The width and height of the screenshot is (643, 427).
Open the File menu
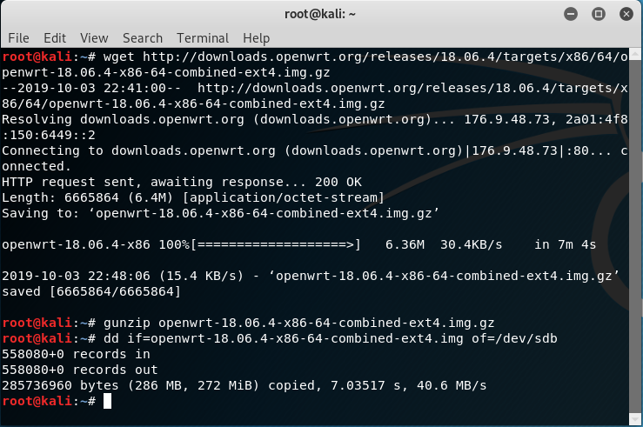pos(18,38)
